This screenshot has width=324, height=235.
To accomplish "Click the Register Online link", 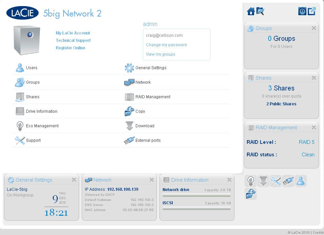I will click(x=71, y=48).
